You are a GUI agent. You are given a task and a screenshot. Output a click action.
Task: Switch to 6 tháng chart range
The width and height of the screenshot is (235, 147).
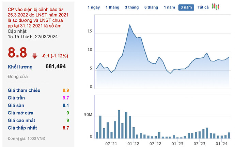pyautogui.click(x=151, y=7)
